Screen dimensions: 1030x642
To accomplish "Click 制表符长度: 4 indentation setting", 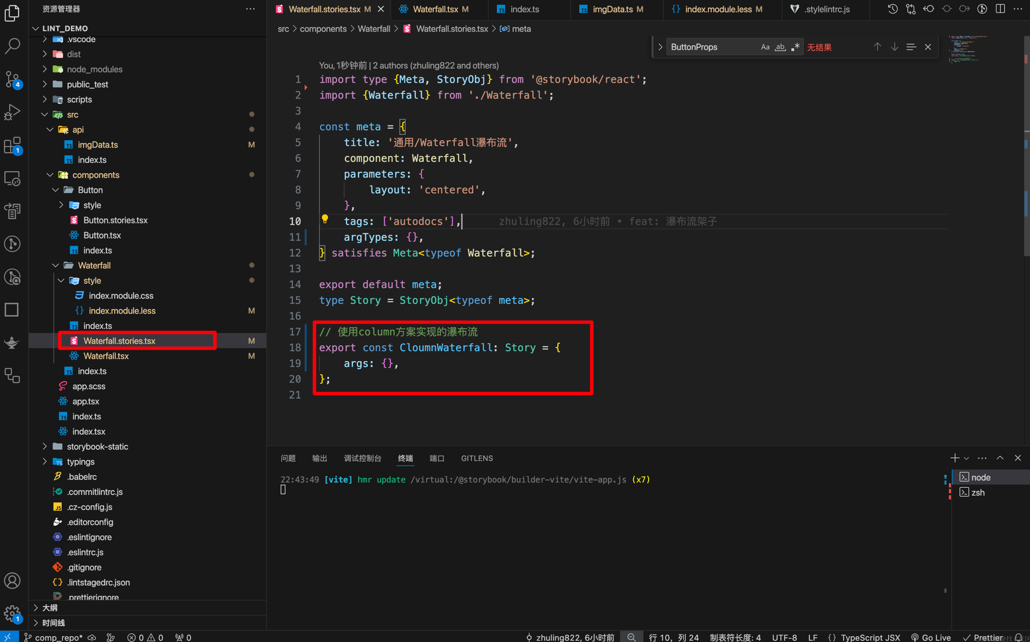I will click(735, 637).
